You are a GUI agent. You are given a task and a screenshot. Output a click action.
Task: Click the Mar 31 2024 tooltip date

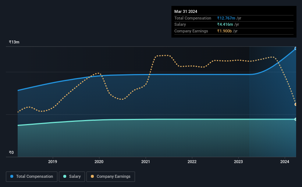click(x=186, y=11)
